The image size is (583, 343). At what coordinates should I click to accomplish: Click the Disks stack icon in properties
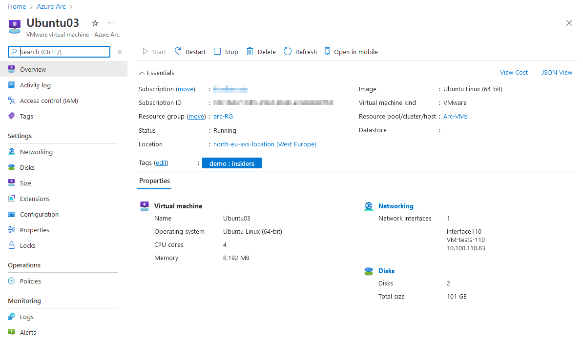[369, 271]
